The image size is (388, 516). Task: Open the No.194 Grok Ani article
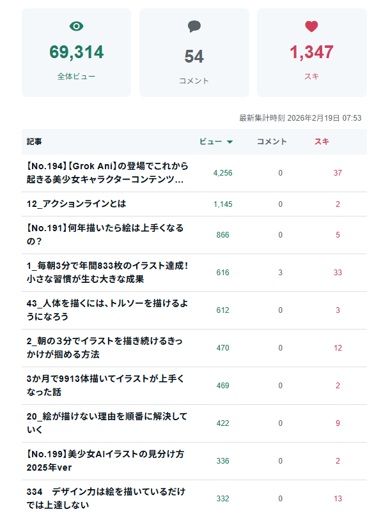(x=105, y=173)
